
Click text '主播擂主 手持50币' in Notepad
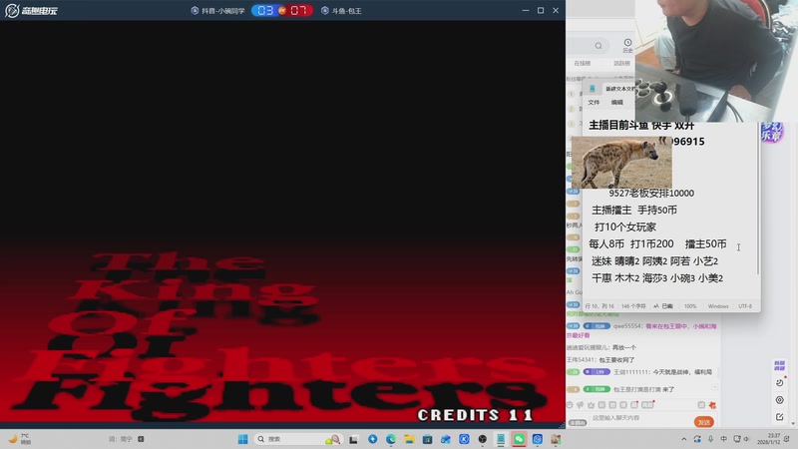634,211
